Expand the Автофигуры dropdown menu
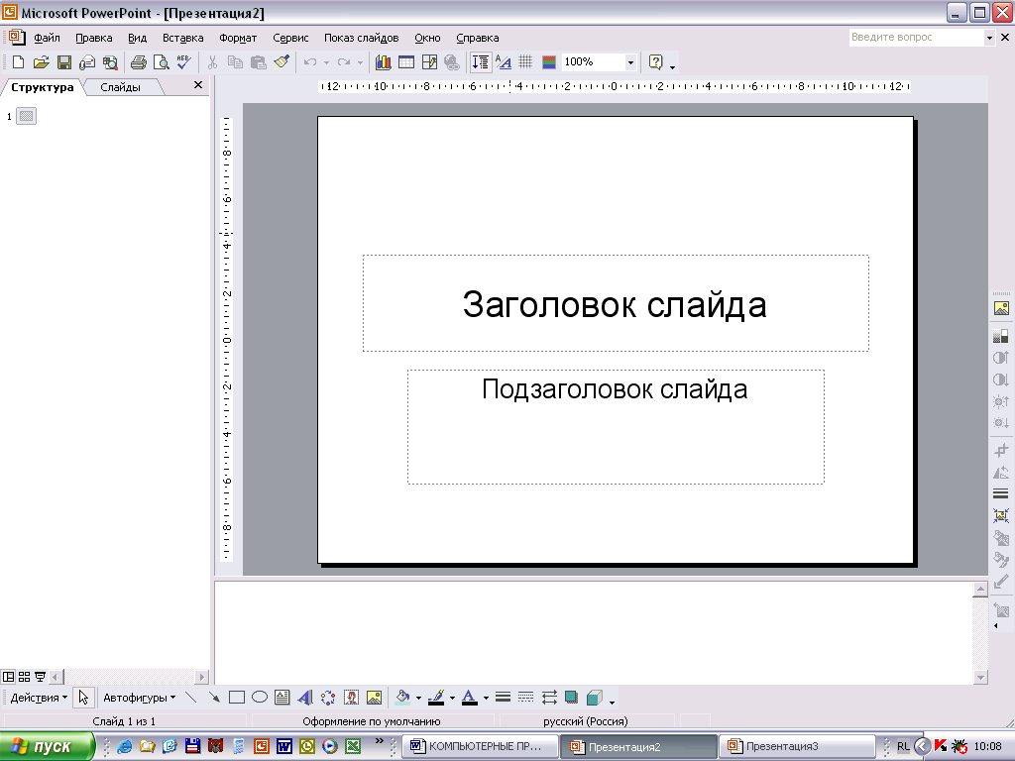 click(140, 698)
